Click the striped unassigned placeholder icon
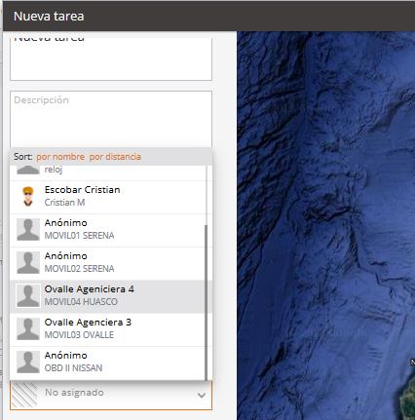 24,395
